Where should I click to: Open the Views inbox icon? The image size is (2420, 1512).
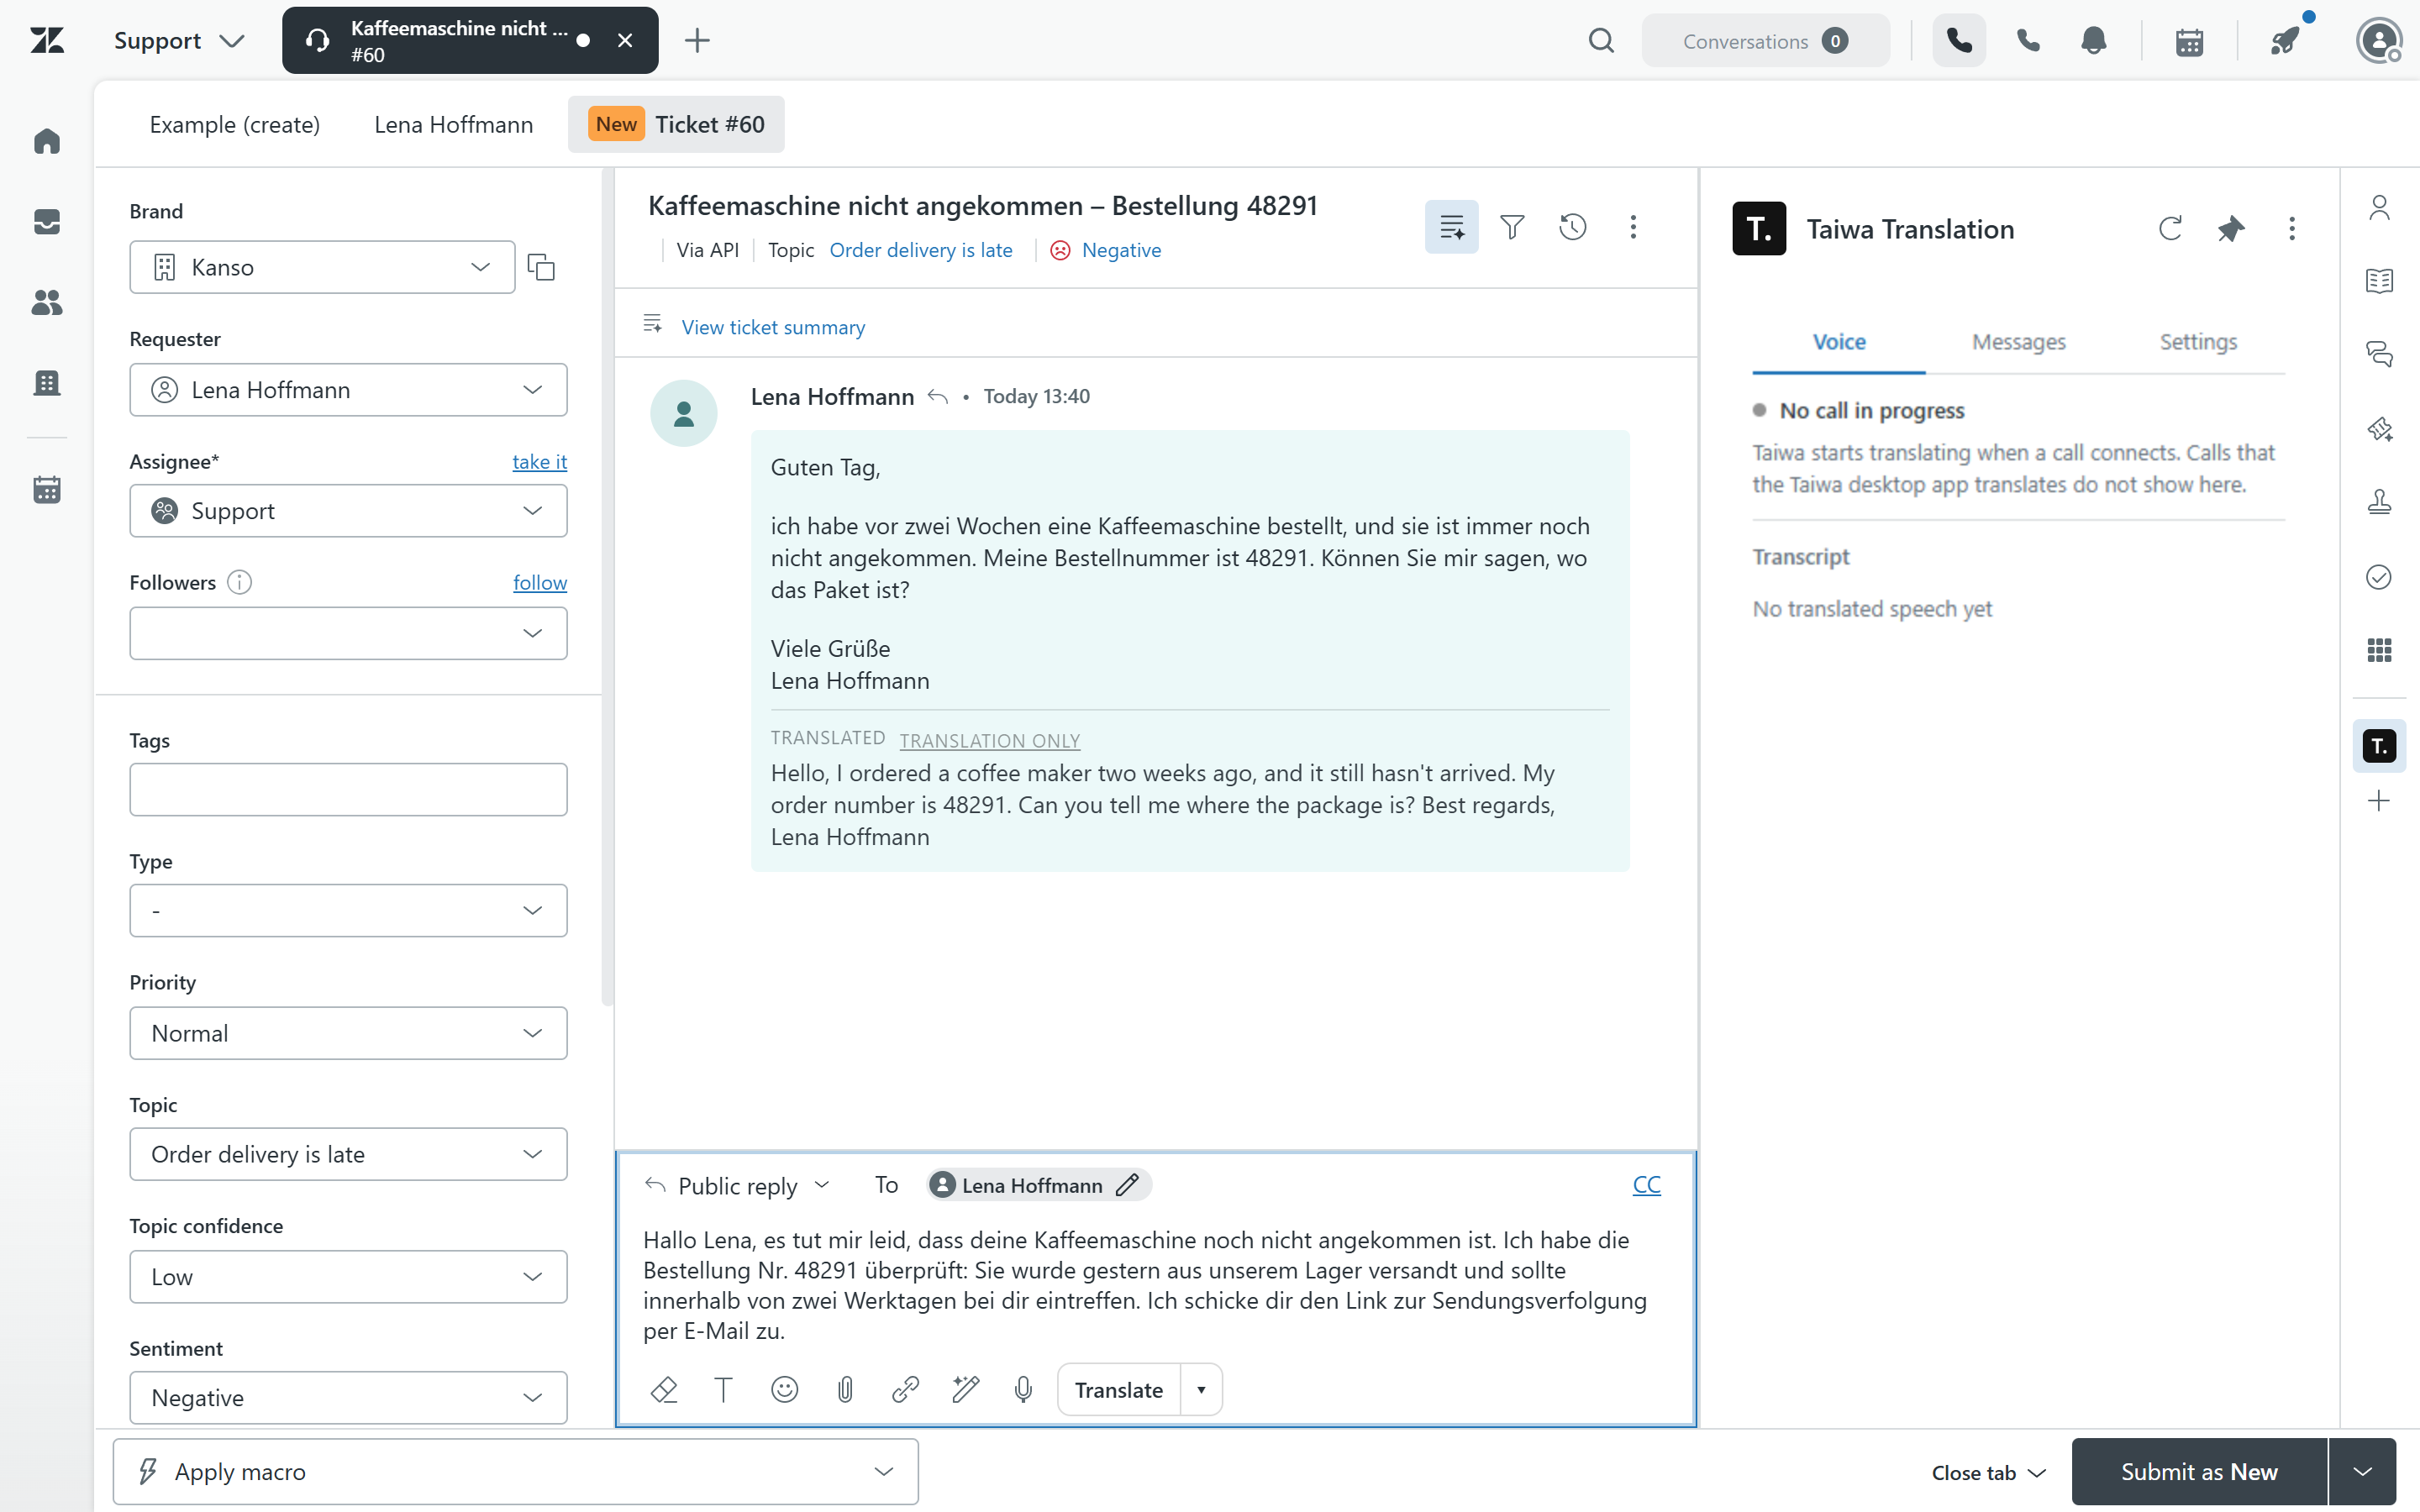point(47,222)
